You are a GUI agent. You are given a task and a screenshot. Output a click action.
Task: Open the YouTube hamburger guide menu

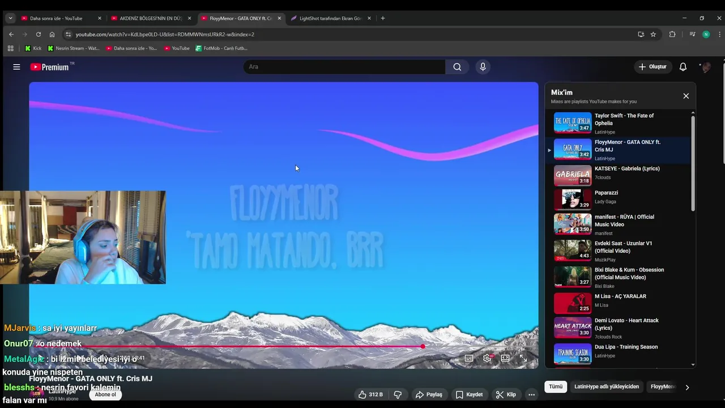[16, 67]
